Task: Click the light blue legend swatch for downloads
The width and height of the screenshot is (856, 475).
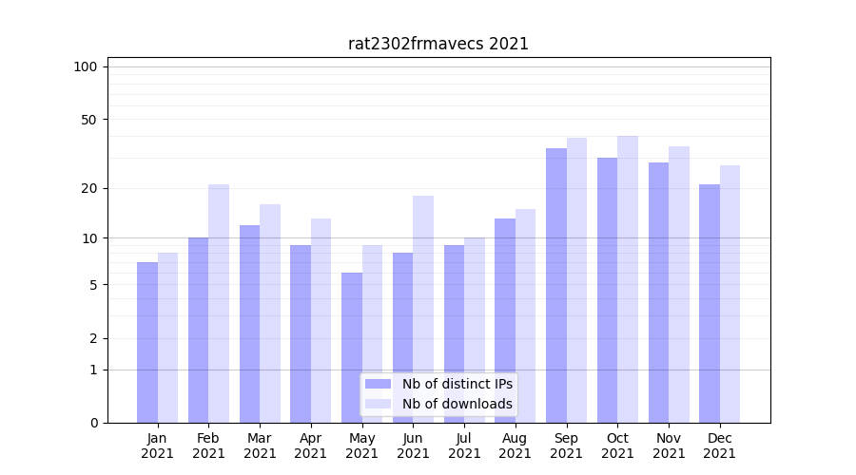Action: pyautogui.click(x=378, y=404)
